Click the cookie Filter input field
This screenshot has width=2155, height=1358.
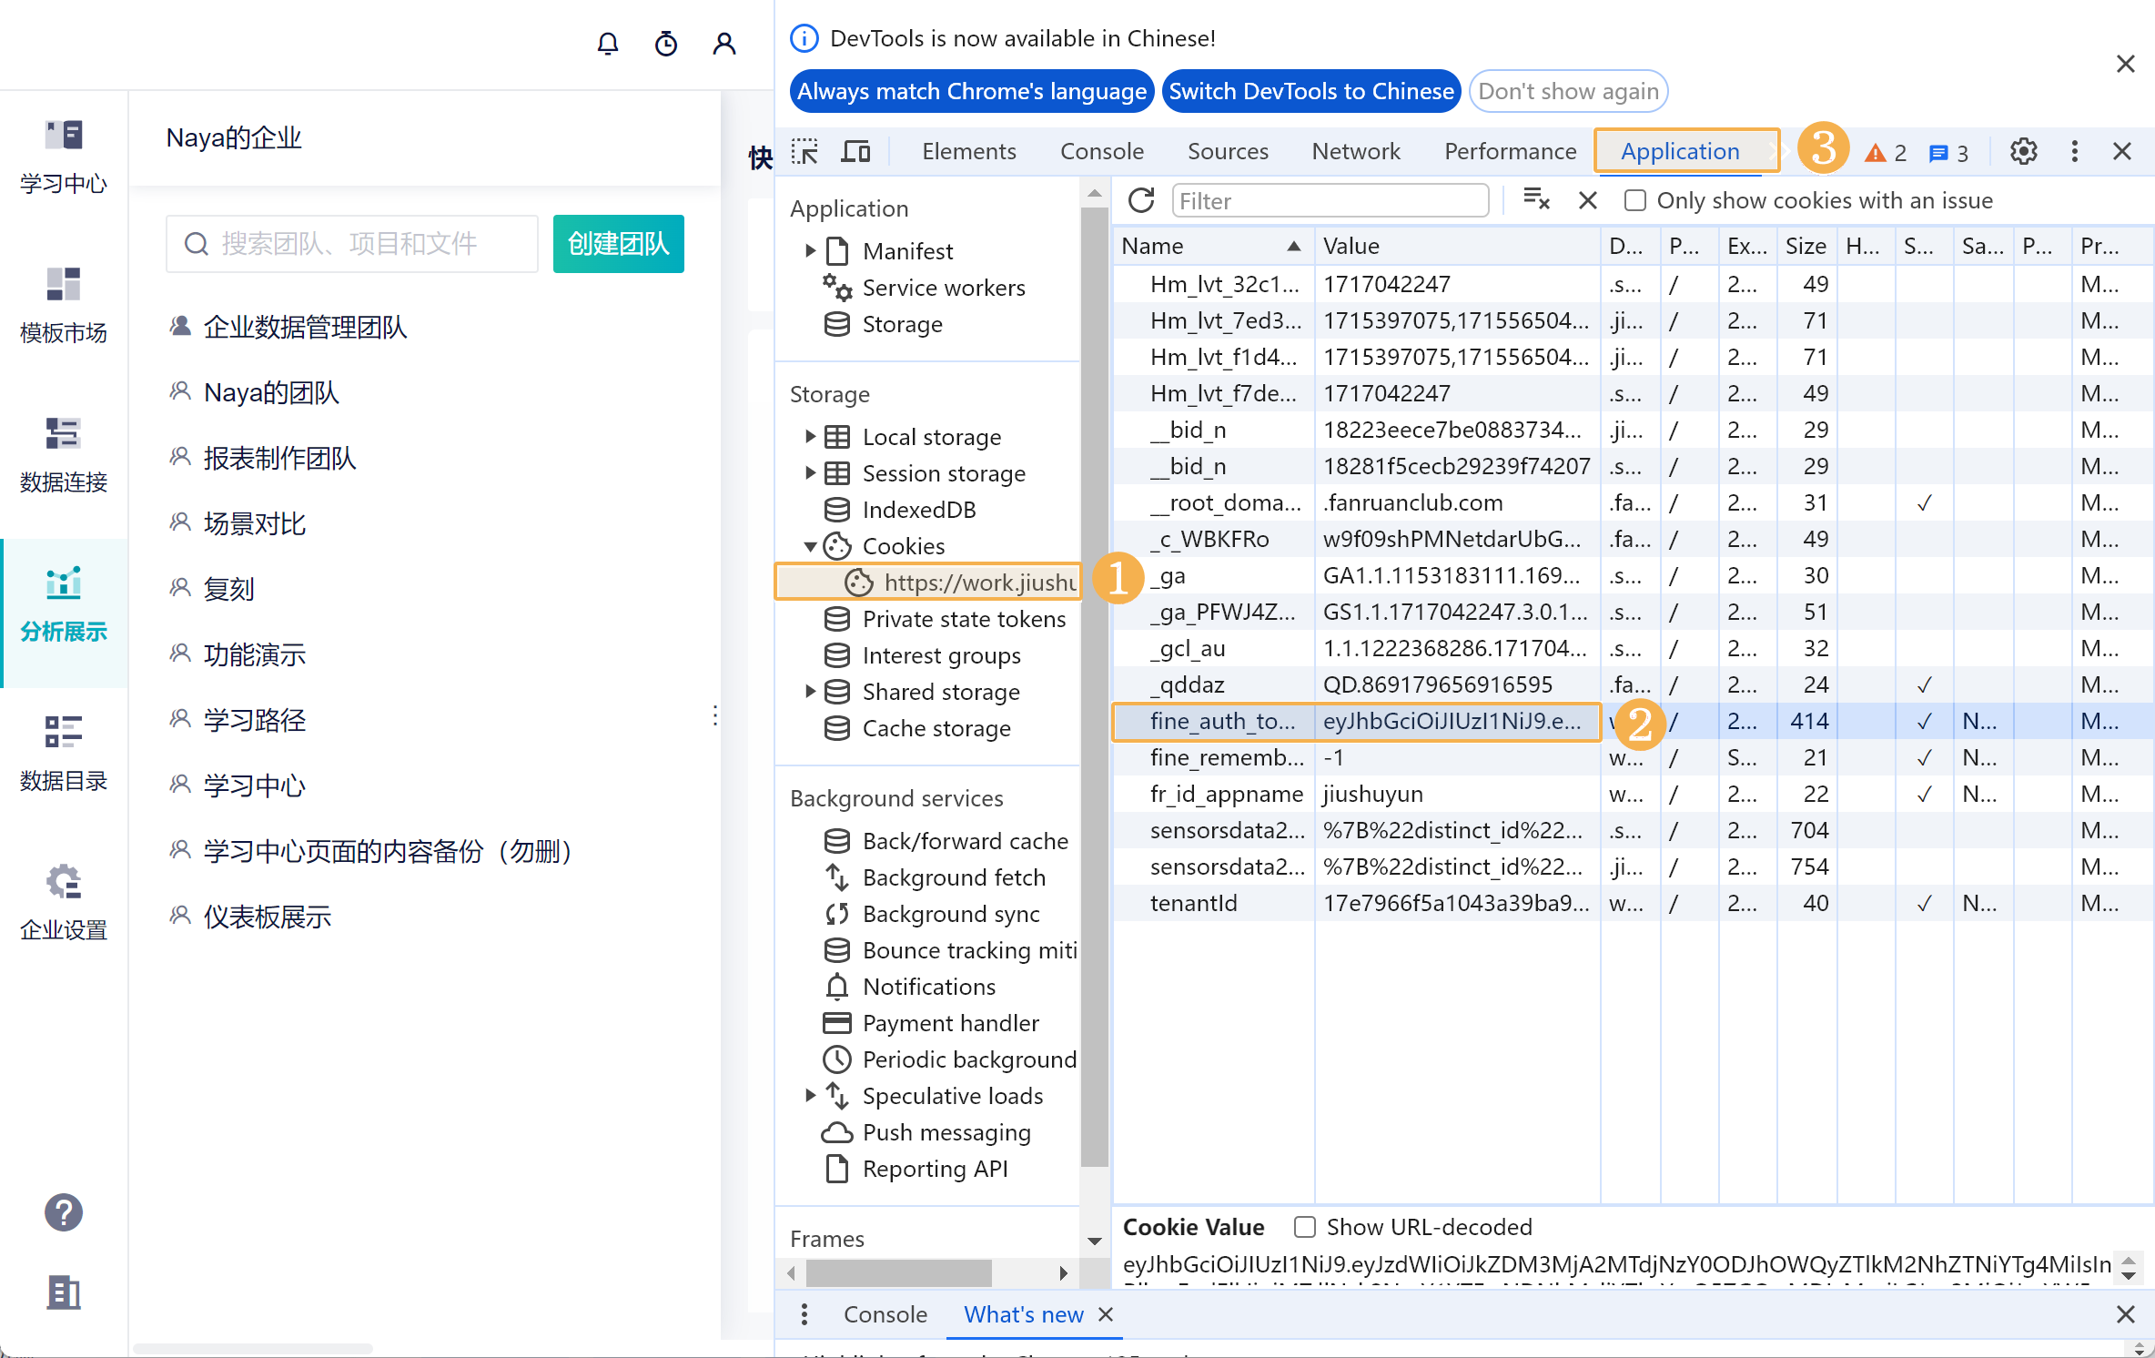1330,200
